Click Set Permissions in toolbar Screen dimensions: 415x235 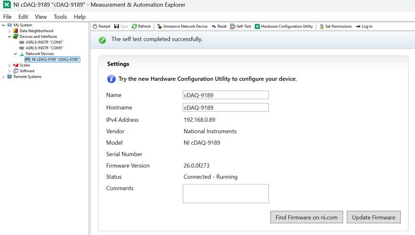pyautogui.click(x=336, y=26)
